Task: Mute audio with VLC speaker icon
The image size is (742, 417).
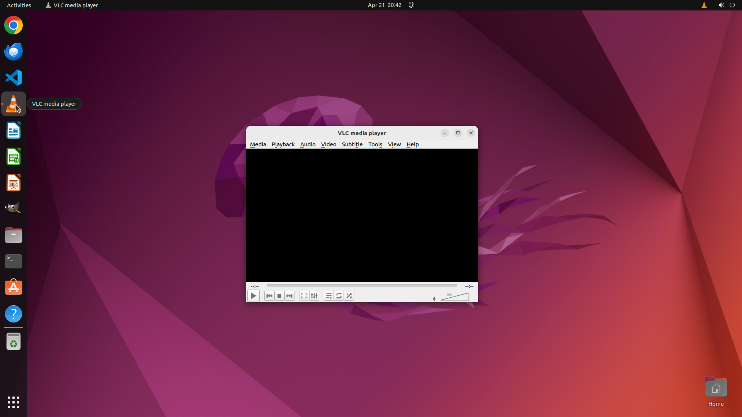Action: click(x=434, y=298)
